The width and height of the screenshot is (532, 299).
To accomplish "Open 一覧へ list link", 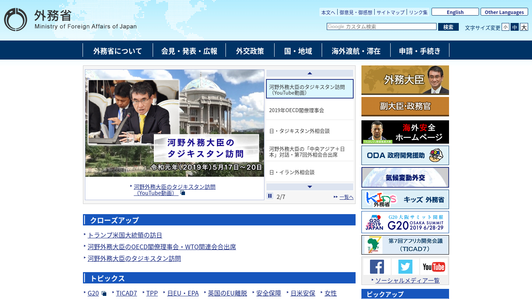I will point(346,197).
